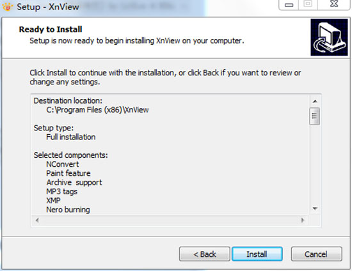Abort setup using the Cancel button

point(317,254)
